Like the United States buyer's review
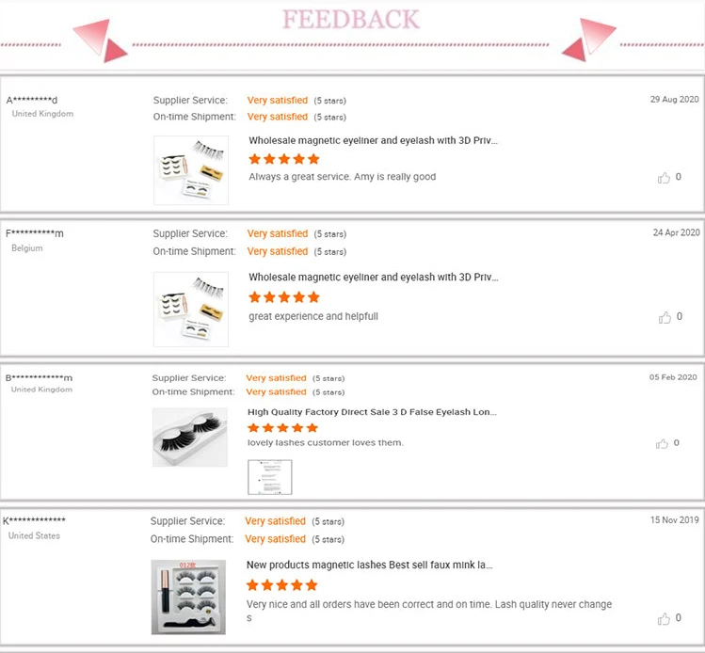Image resolution: width=705 pixels, height=653 pixels. [x=665, y=618]
